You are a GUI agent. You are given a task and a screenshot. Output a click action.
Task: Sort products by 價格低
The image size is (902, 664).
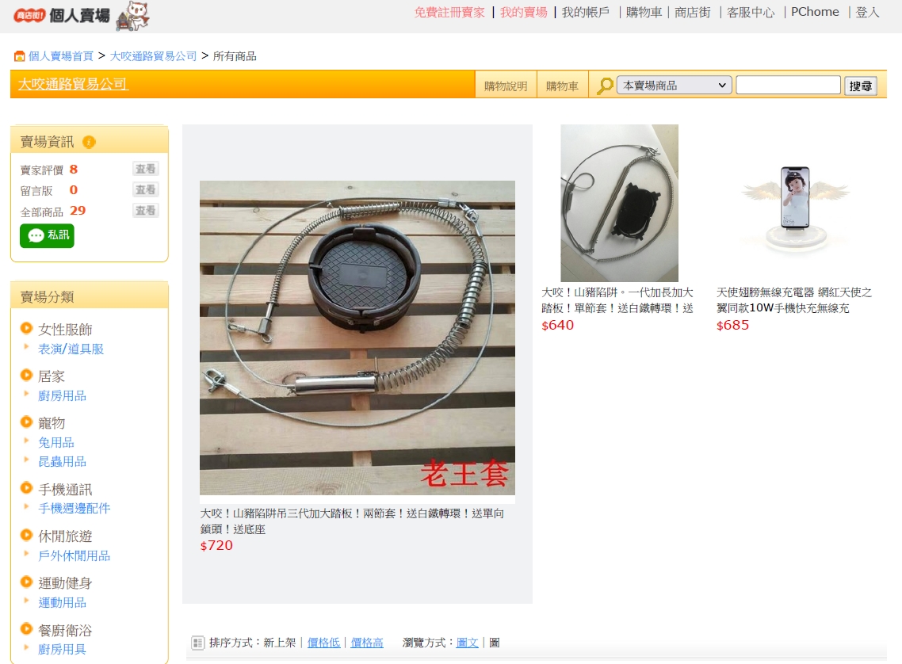(323, 643)
